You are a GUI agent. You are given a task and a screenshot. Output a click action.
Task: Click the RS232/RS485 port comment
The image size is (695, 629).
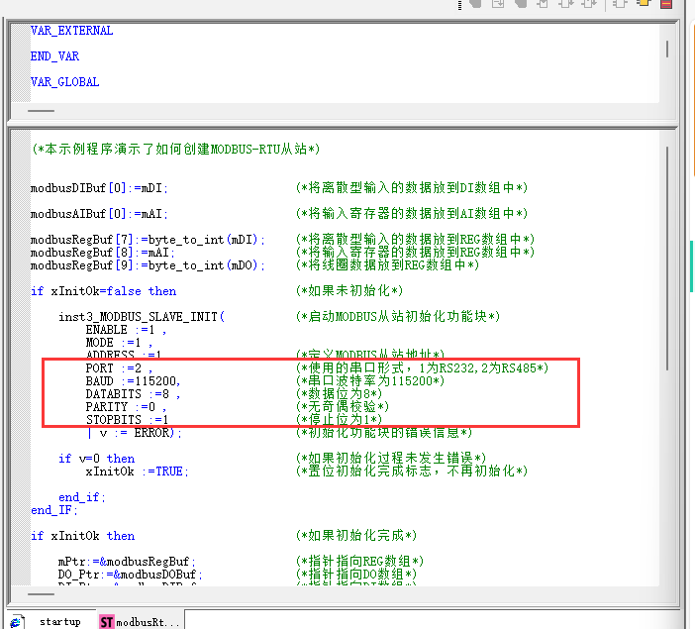(x=423, y=367)
